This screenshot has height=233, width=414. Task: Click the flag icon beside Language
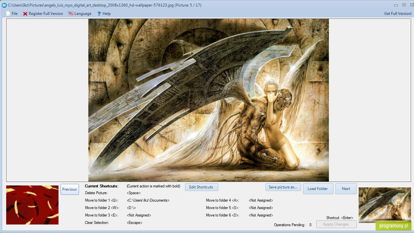71,13
